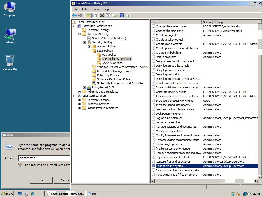Viewport: 263px width, 197px height.
Task: Open the Start menu
Action: pyautogui.click(x=7, y=194)
